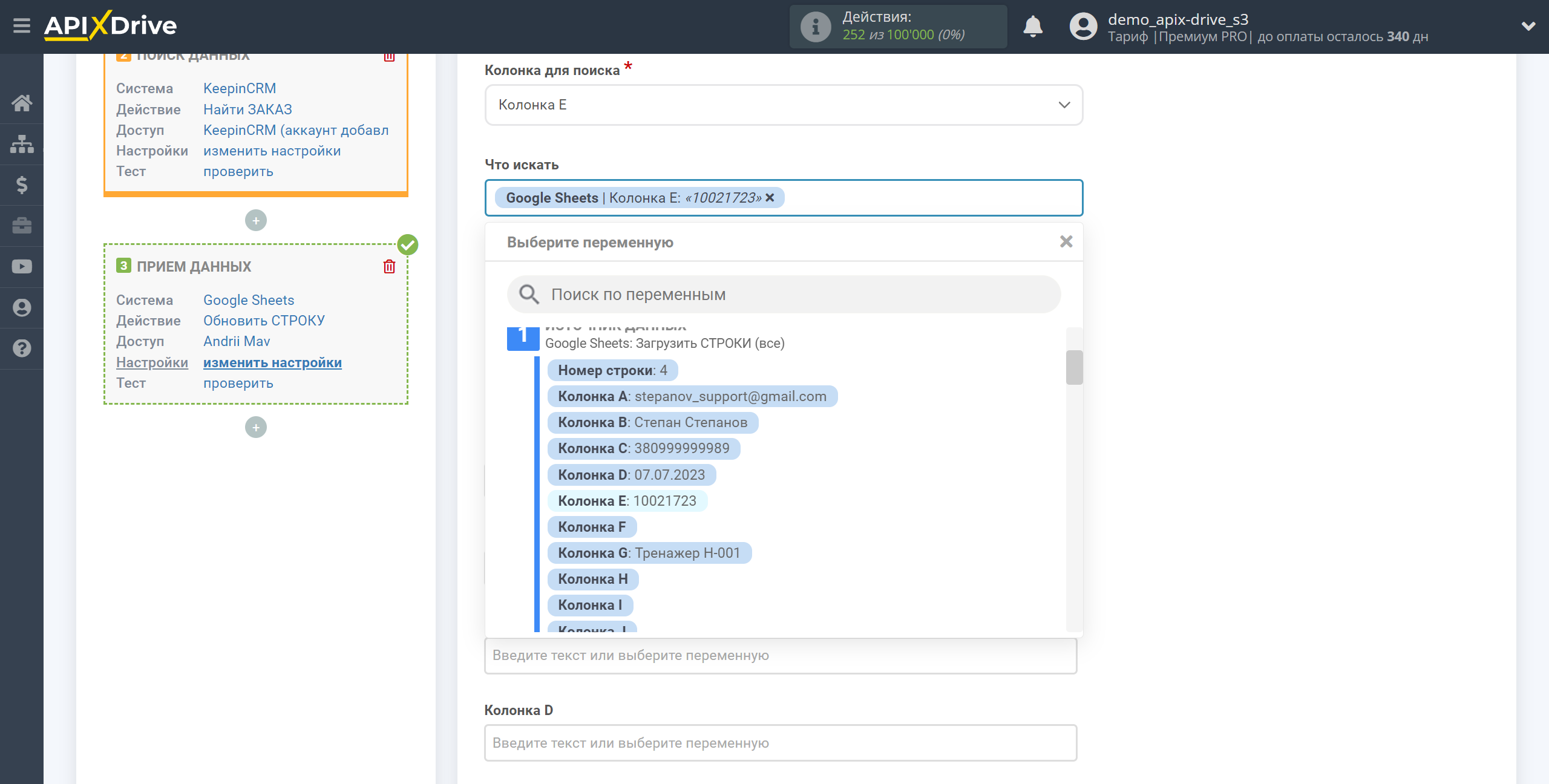Click проверить in Google Sheets block
Image resolution: width=1549 pixels, height=784 pixels.
click(238, 384)
